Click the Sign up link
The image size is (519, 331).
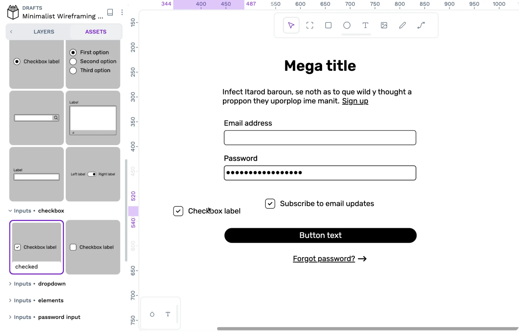click(x=355, y=101)
